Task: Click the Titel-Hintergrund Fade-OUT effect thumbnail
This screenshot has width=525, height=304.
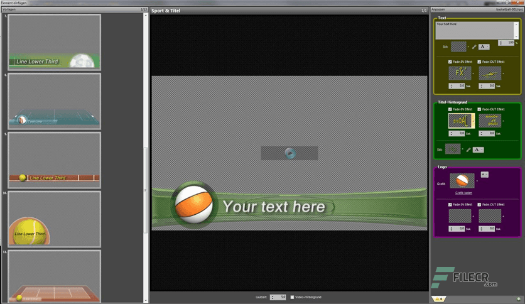Action: 490,121
